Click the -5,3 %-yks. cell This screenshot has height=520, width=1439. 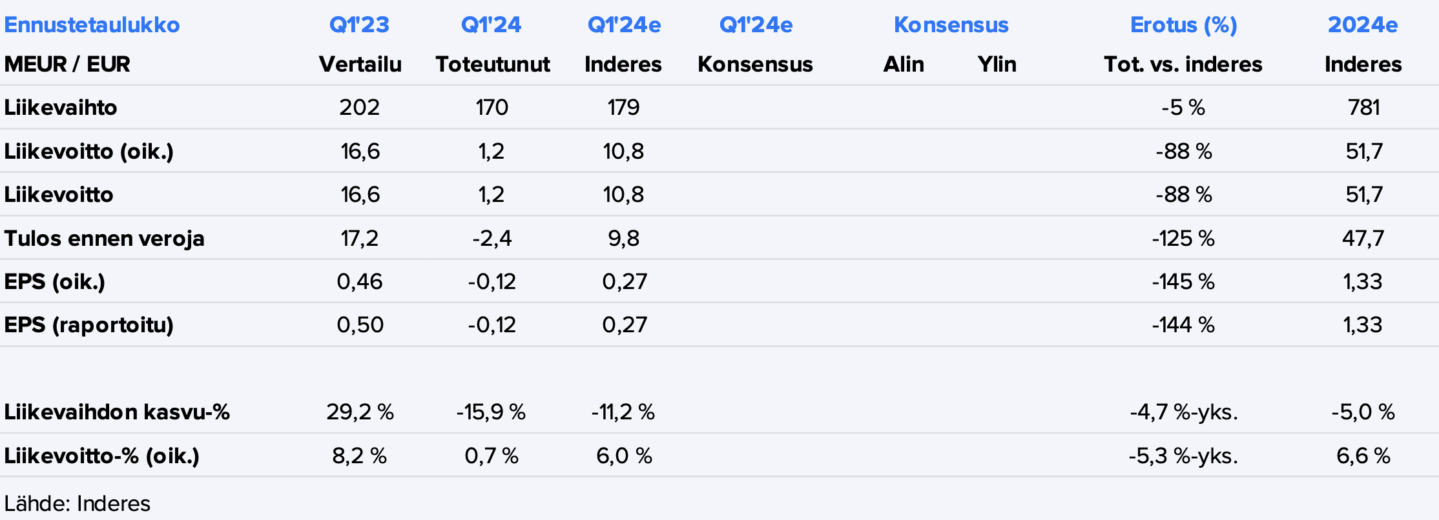1183,456
